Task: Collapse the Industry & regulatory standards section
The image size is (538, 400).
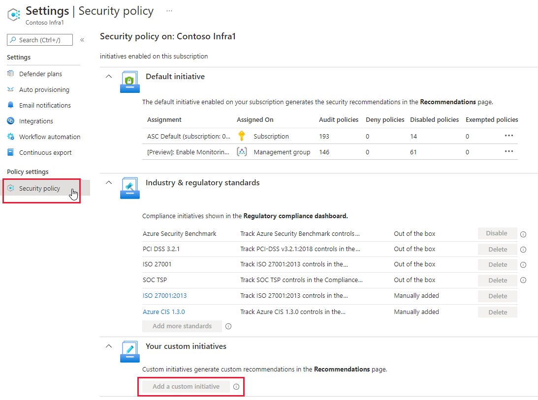Action: coord(109,182)
